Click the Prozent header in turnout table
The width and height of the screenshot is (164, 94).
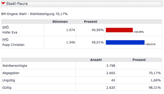pos(139,60)
